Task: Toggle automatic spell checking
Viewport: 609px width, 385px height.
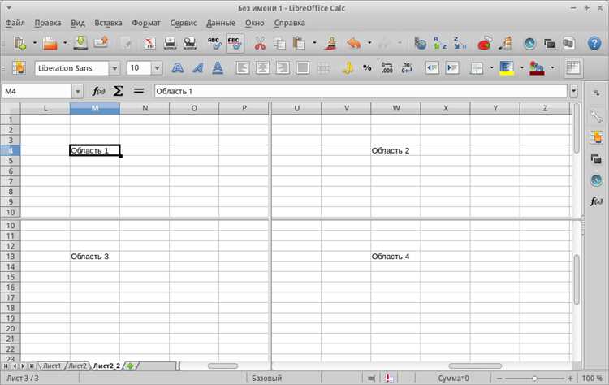Action: [235, 43]
